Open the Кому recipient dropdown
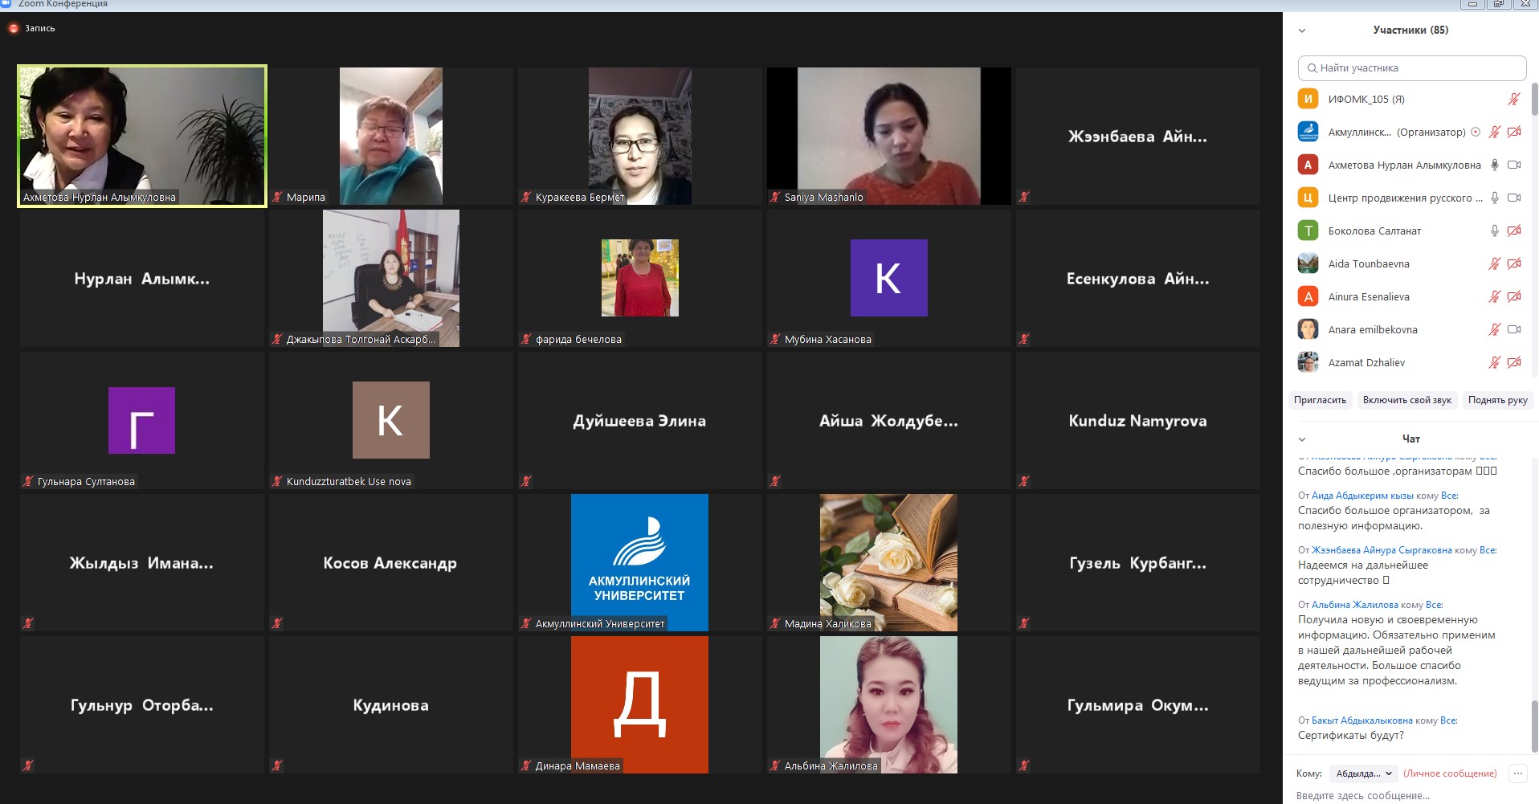This screenshot has width=1539, height=804. pyautogui.click(x=1363, y=773)
